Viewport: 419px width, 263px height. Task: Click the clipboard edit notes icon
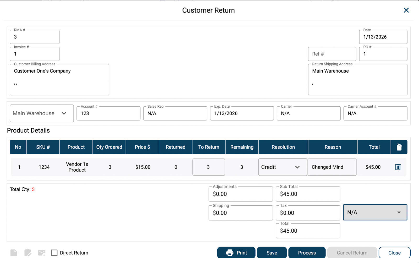coord(28,253)
